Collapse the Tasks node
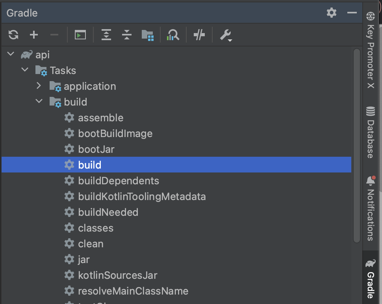382x304 pixels. tap(24, 70)
